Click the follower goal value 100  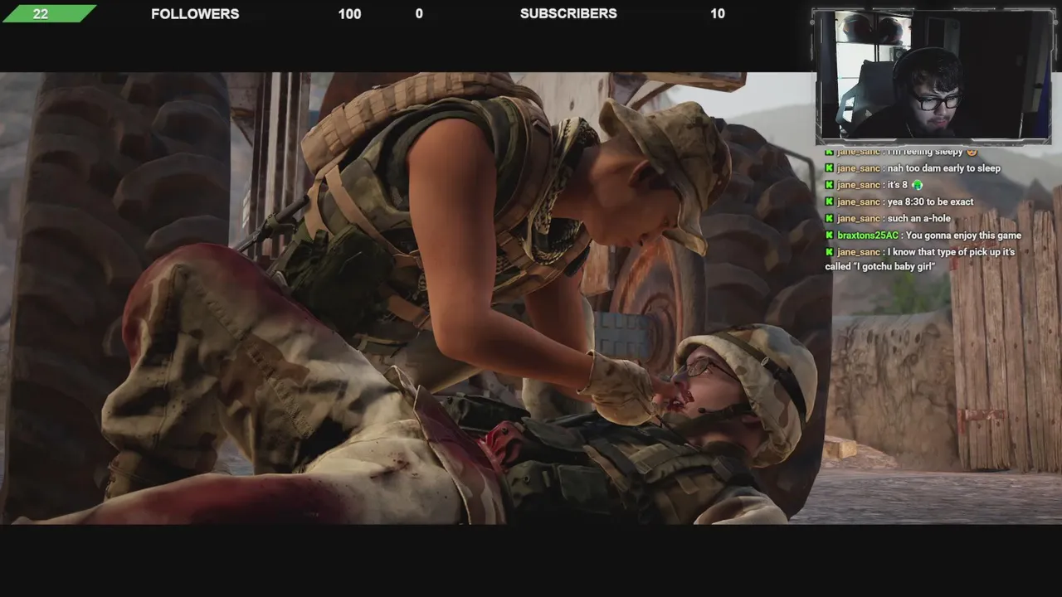click(349, 13)
